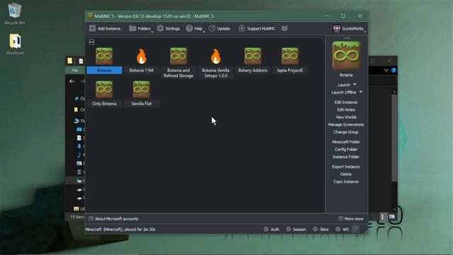The image size is (453, 255).
Task: Collapse the instance group toggle
Action: pos(91,42)
